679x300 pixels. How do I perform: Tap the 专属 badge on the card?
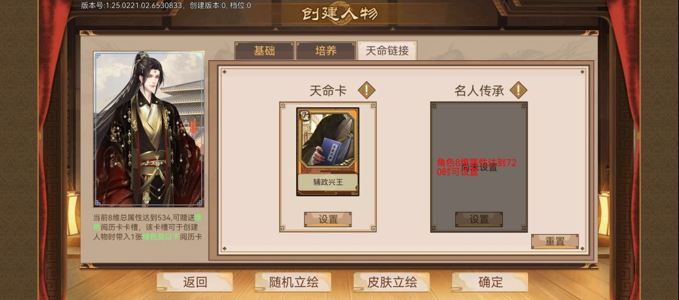click(x=304, y=115)
